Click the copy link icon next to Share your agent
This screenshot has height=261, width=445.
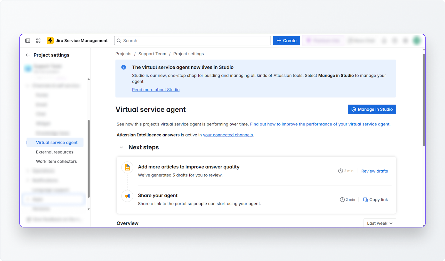coord(365,199)
